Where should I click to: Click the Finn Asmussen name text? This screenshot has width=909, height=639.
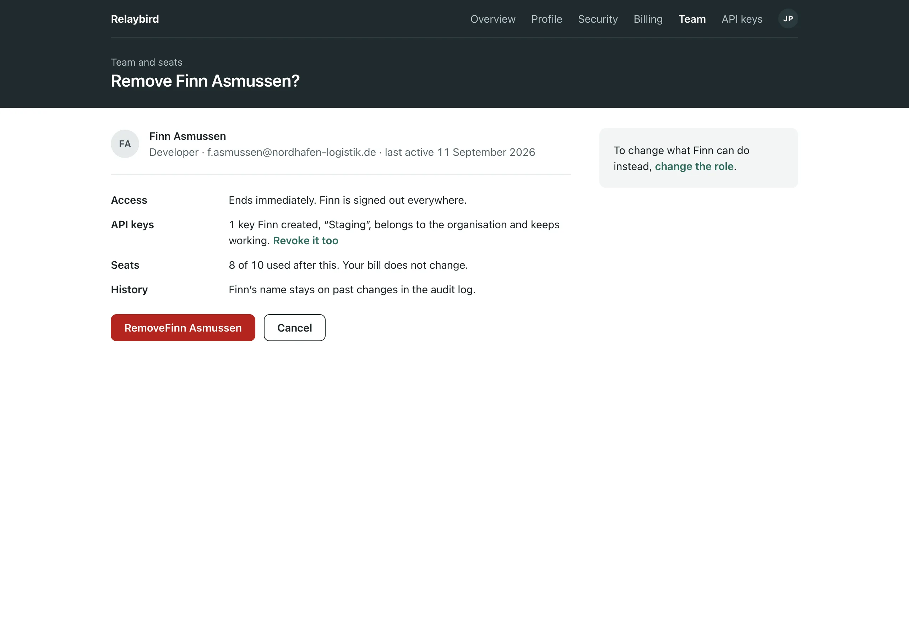[188, 136]
